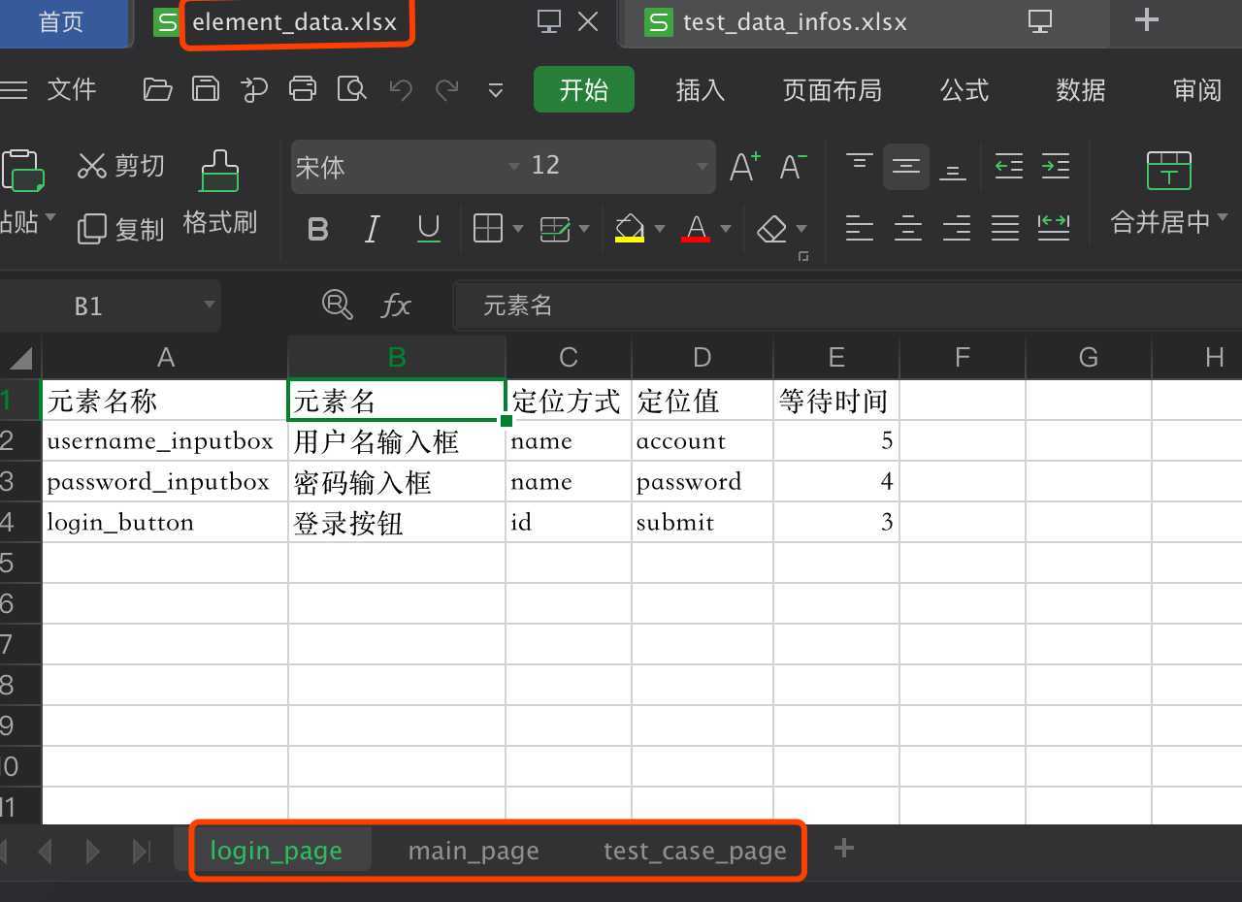Viewport: 1242px width, 902px height.
Task: Select cell containing username_inputbox
Action: [x=165, y=441]
